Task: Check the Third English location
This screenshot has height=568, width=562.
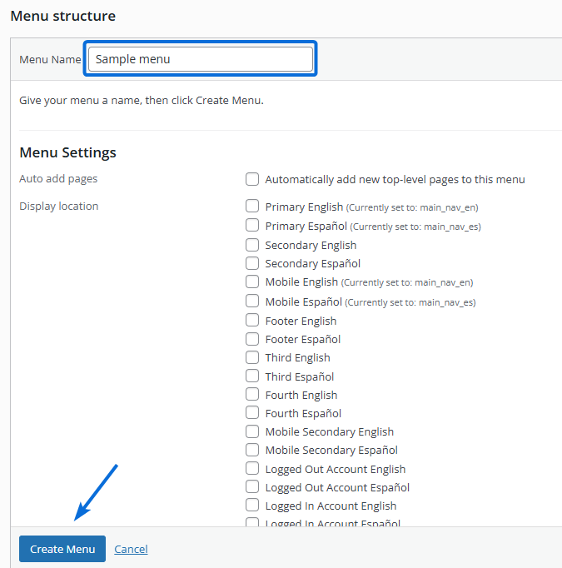Action: pyautogui.click(x=252, y=357)
